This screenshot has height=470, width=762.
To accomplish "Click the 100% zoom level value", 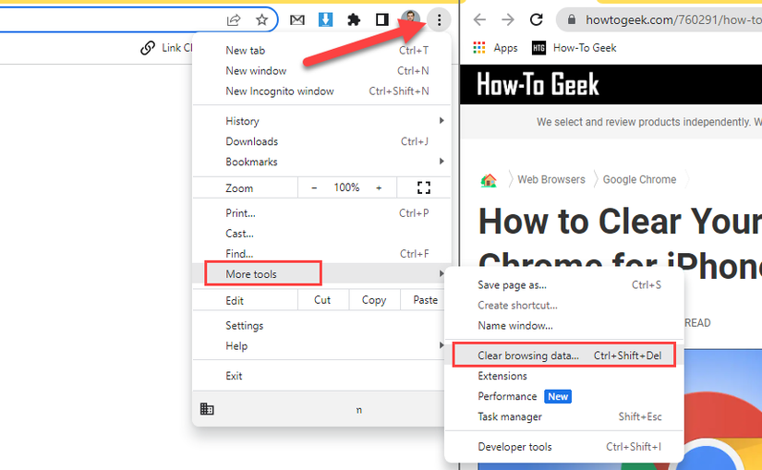I will (x=346, y=187).
